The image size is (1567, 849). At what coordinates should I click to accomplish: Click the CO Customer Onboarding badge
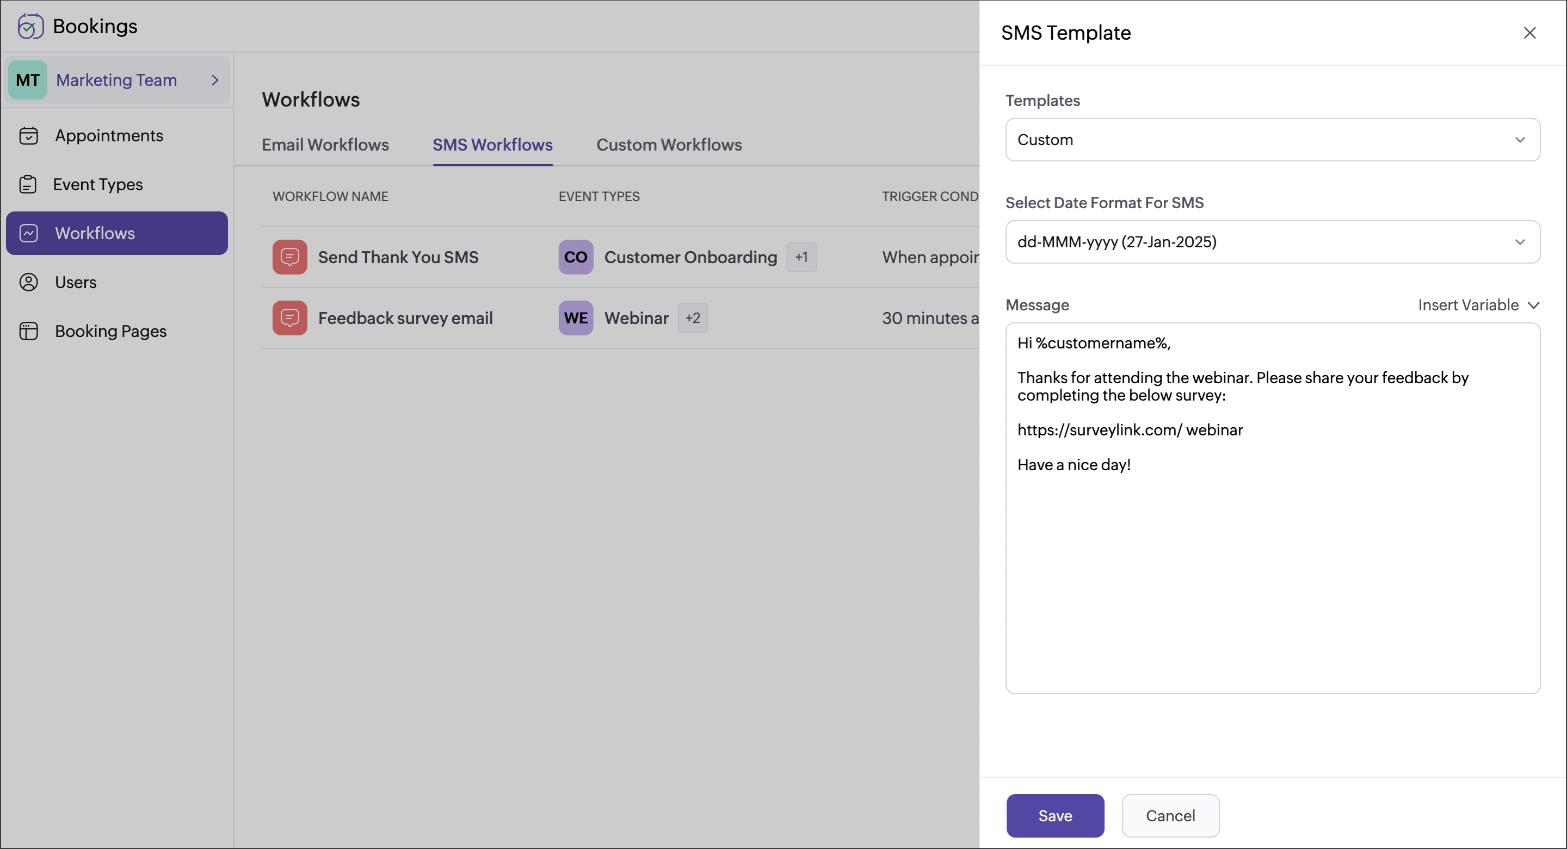point(576,257)
